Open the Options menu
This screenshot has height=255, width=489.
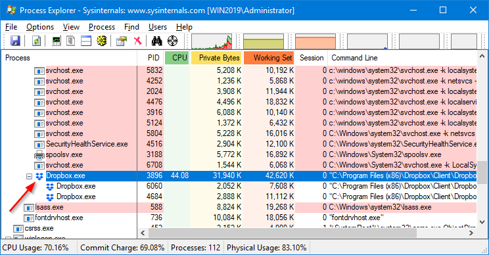pos(40,27)
